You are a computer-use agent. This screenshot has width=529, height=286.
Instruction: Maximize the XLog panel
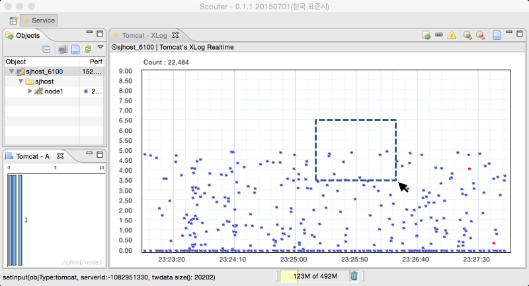pos(520,33)
